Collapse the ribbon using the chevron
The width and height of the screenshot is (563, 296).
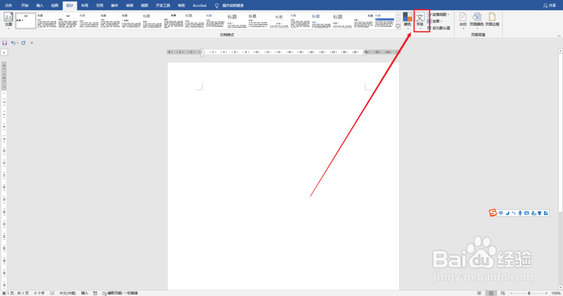[558, 36]
